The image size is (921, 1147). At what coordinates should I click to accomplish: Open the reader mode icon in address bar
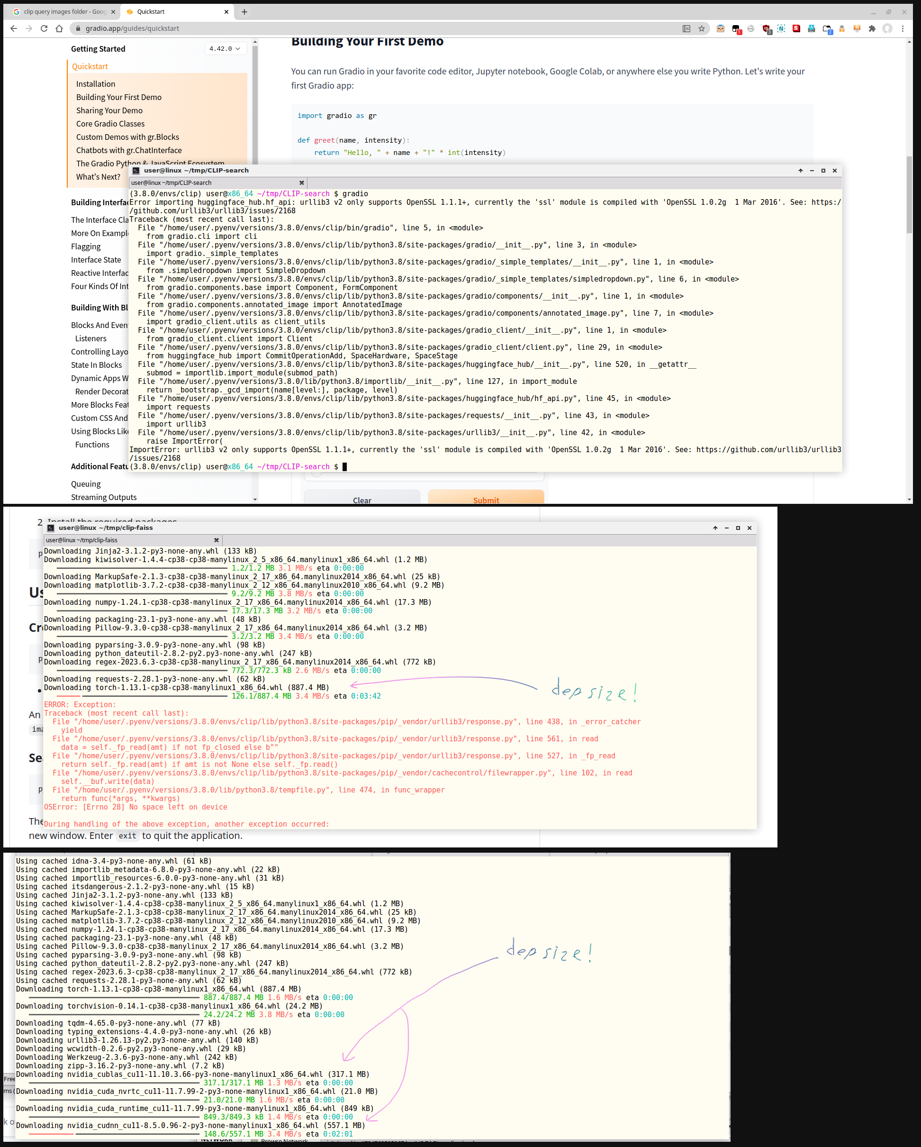(686, 29)
